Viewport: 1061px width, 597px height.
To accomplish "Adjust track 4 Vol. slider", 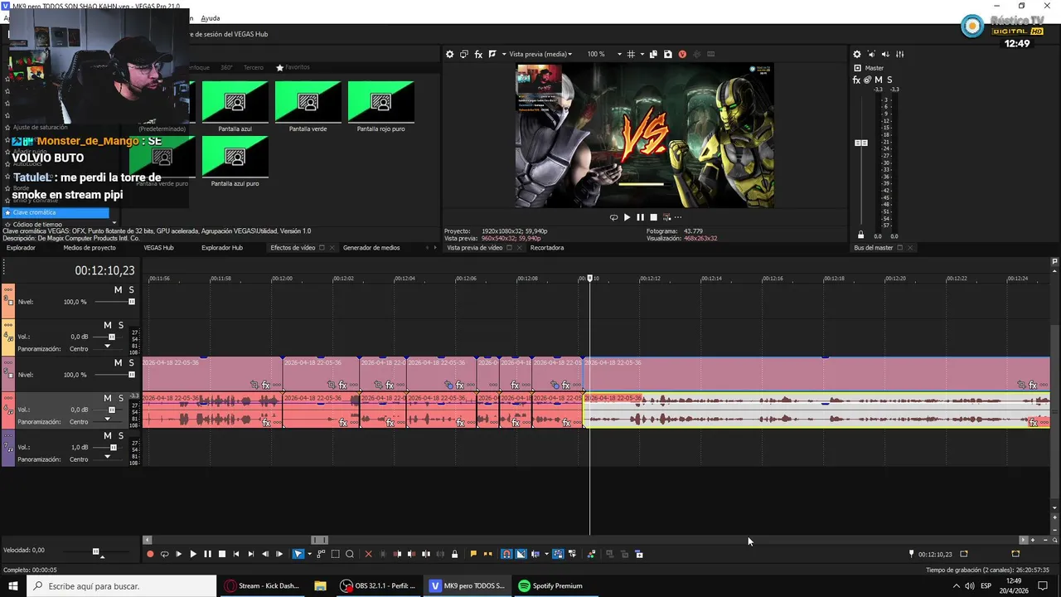I will coord(112,337).
